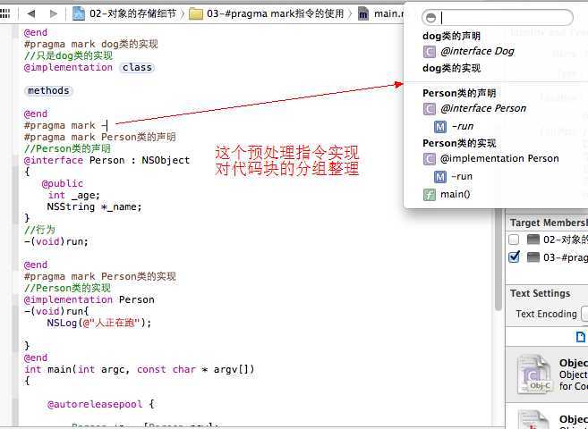Image resolution: width=588 pixels, height=429 pixels.
Task: Click the comment '//只是dog类的实现'
Action: click(x=68, y=55)
